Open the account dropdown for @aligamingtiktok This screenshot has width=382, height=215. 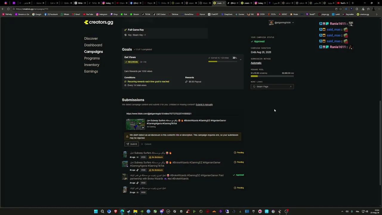[281, 23]
